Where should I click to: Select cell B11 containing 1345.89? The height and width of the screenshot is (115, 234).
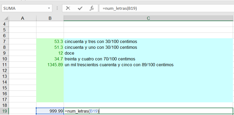pyautogui.click(x=50, y=65)
